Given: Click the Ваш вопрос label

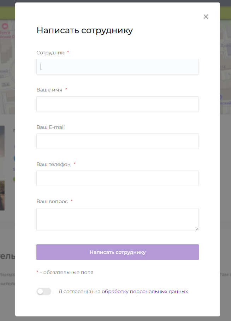Looking at the screenshot, I should (x=52, y=201).
